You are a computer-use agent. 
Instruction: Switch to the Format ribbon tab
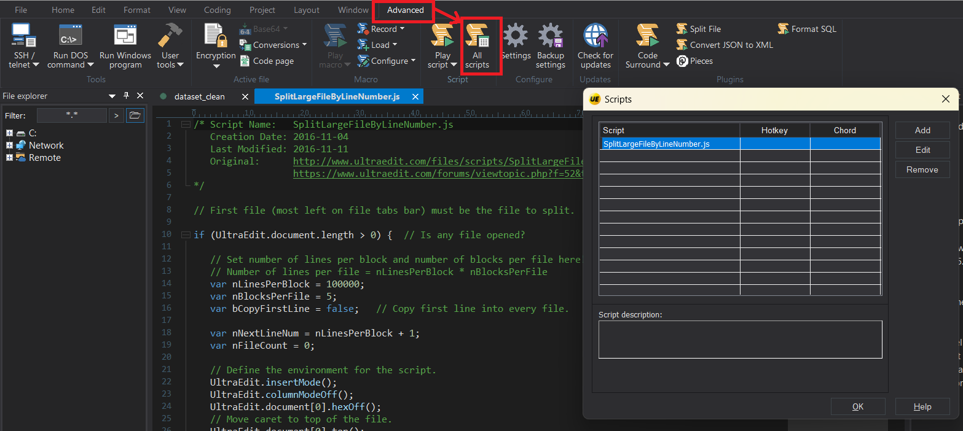pos(136,10)
